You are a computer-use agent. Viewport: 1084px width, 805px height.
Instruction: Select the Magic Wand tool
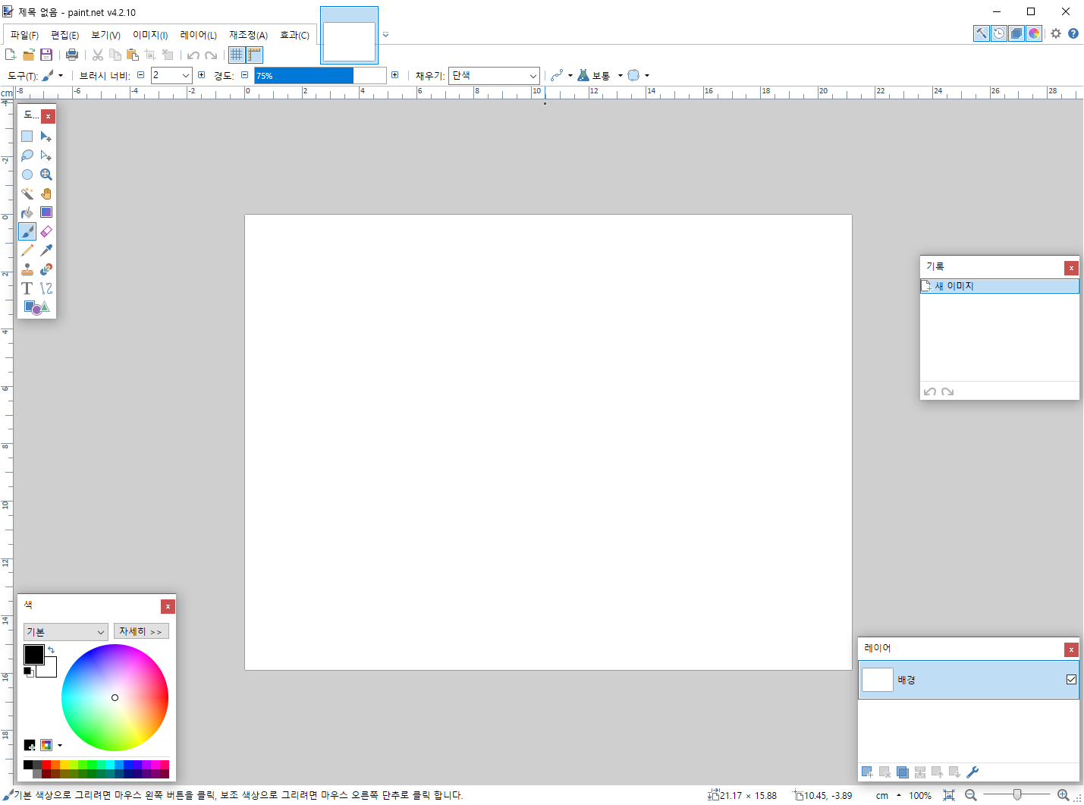(x=27, y=193)
